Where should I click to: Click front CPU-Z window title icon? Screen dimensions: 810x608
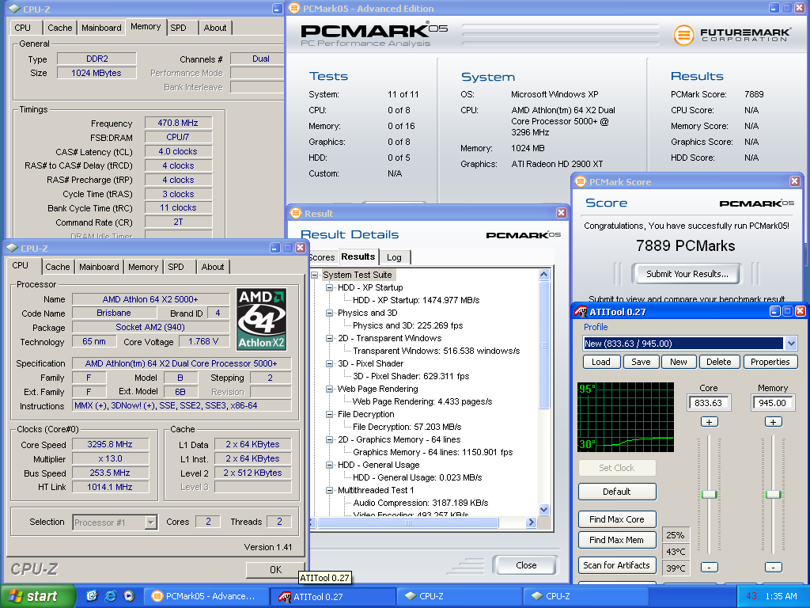click(x=13, y=248)
